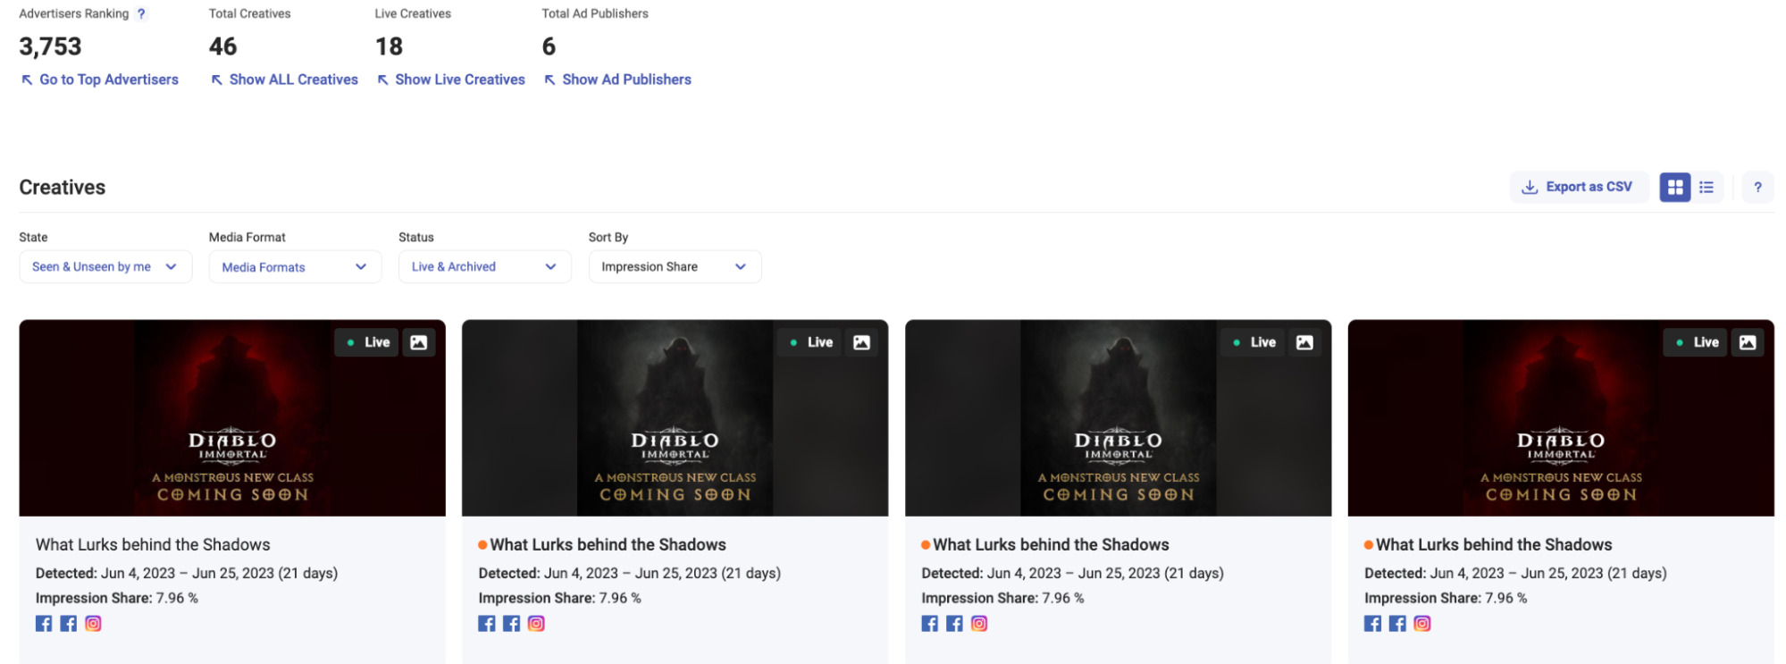Click leftmost Facebook icon on second creative card
Screen dimensions: 1786x664
pos(487,624)
